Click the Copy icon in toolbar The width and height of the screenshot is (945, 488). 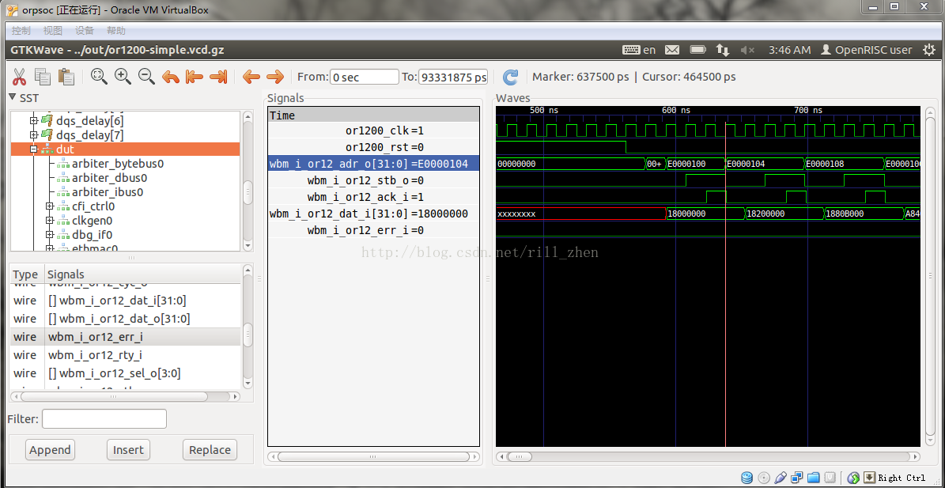pos(42,76)
